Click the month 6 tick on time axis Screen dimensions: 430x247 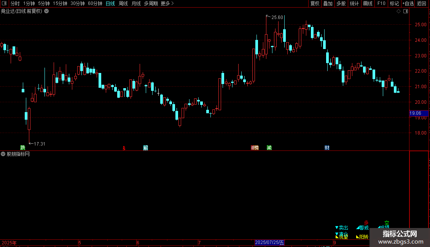[x=138, y=243]
